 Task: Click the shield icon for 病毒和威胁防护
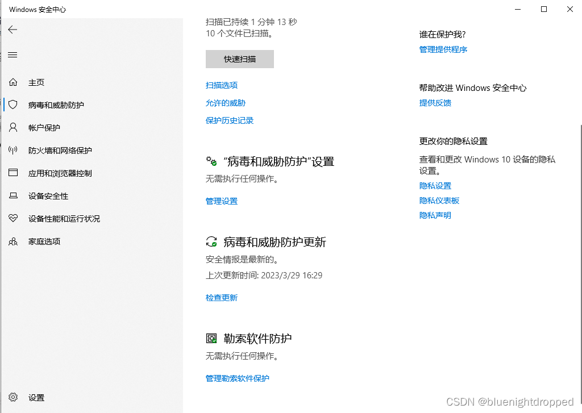pyautogui.click(x=13, y=105)
